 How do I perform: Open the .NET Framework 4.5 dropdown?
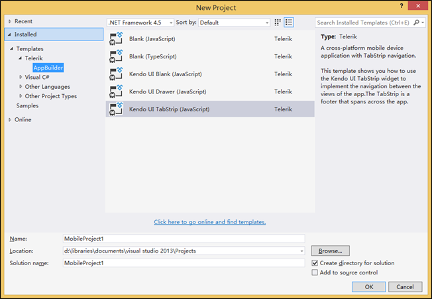tap(140, 23)
